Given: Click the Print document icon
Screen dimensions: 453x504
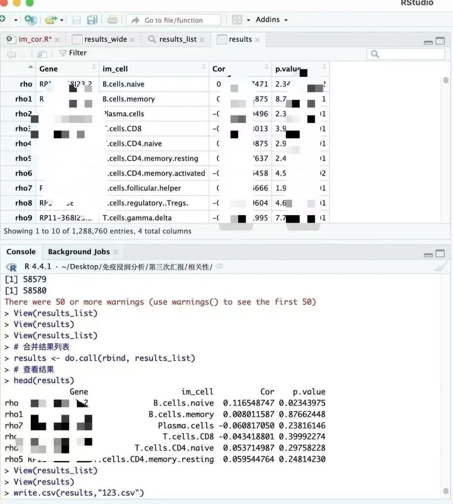Looking at the screenshot, I should click(x=112, y=20).
